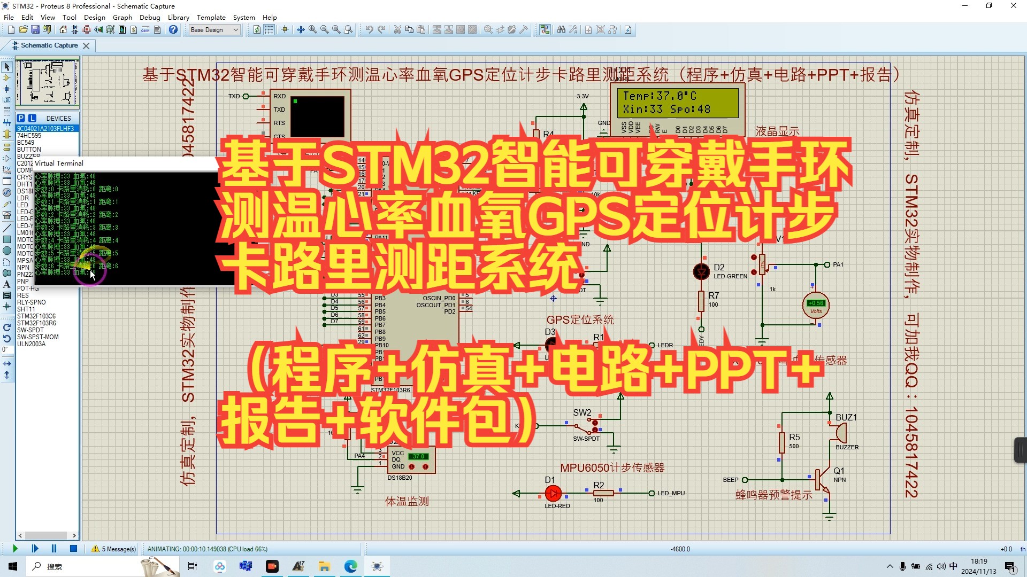Image resolution: width=1027 pixels, height=577 pixels.
Task: Select the 2D graphics Text tool
Action: (7, 284)
